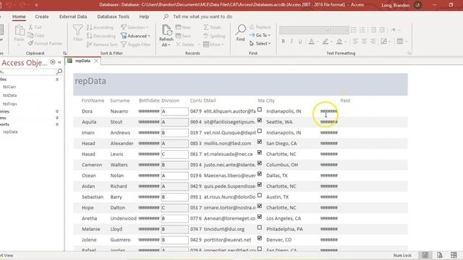The width and height of the screenshot is (463, 260).
Task: Open tblTrips in navigation pane
Action: (10, 104)
